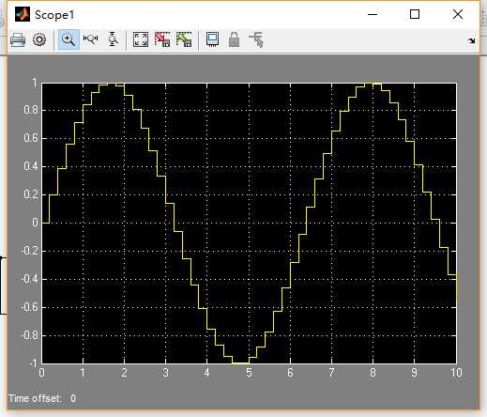
Task: Restore saved axes settings icon
Action: [184, 39]
